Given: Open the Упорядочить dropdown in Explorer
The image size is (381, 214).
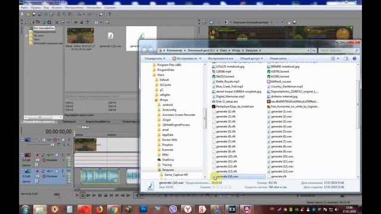Looking at the screenshot, I should [x=155, y=58].
